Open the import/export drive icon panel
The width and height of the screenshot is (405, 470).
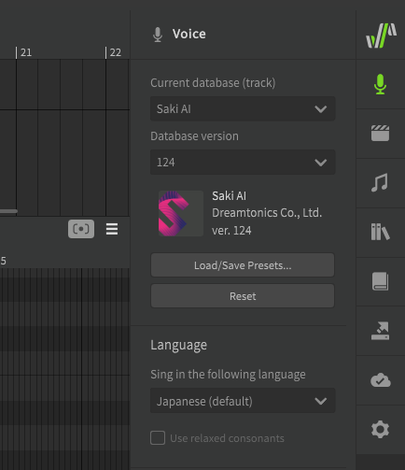pyautogui.click(x=380, y=331)
